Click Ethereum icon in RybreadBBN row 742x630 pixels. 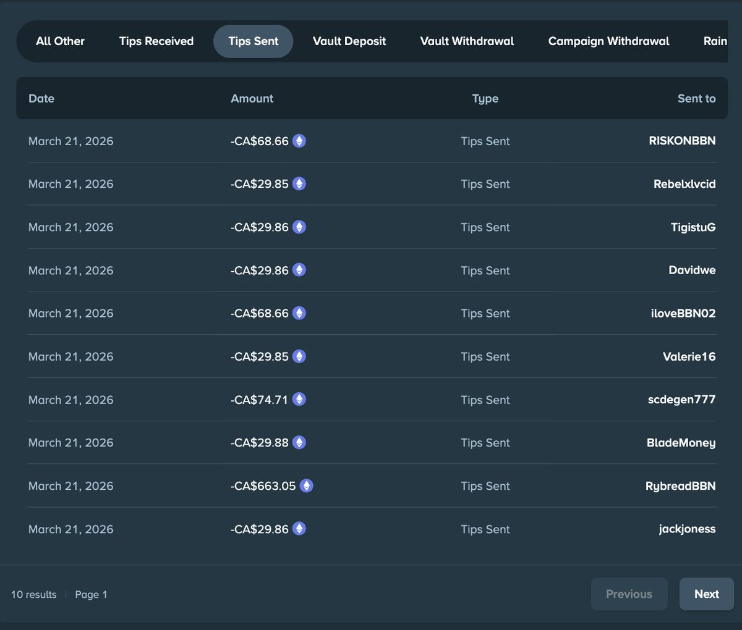307,485
